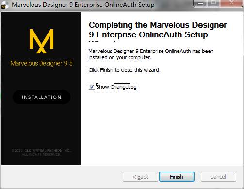Go back with the Back button
Image resolution: width=244 pixels, height=189 pixels.
(x=140, y=177)
